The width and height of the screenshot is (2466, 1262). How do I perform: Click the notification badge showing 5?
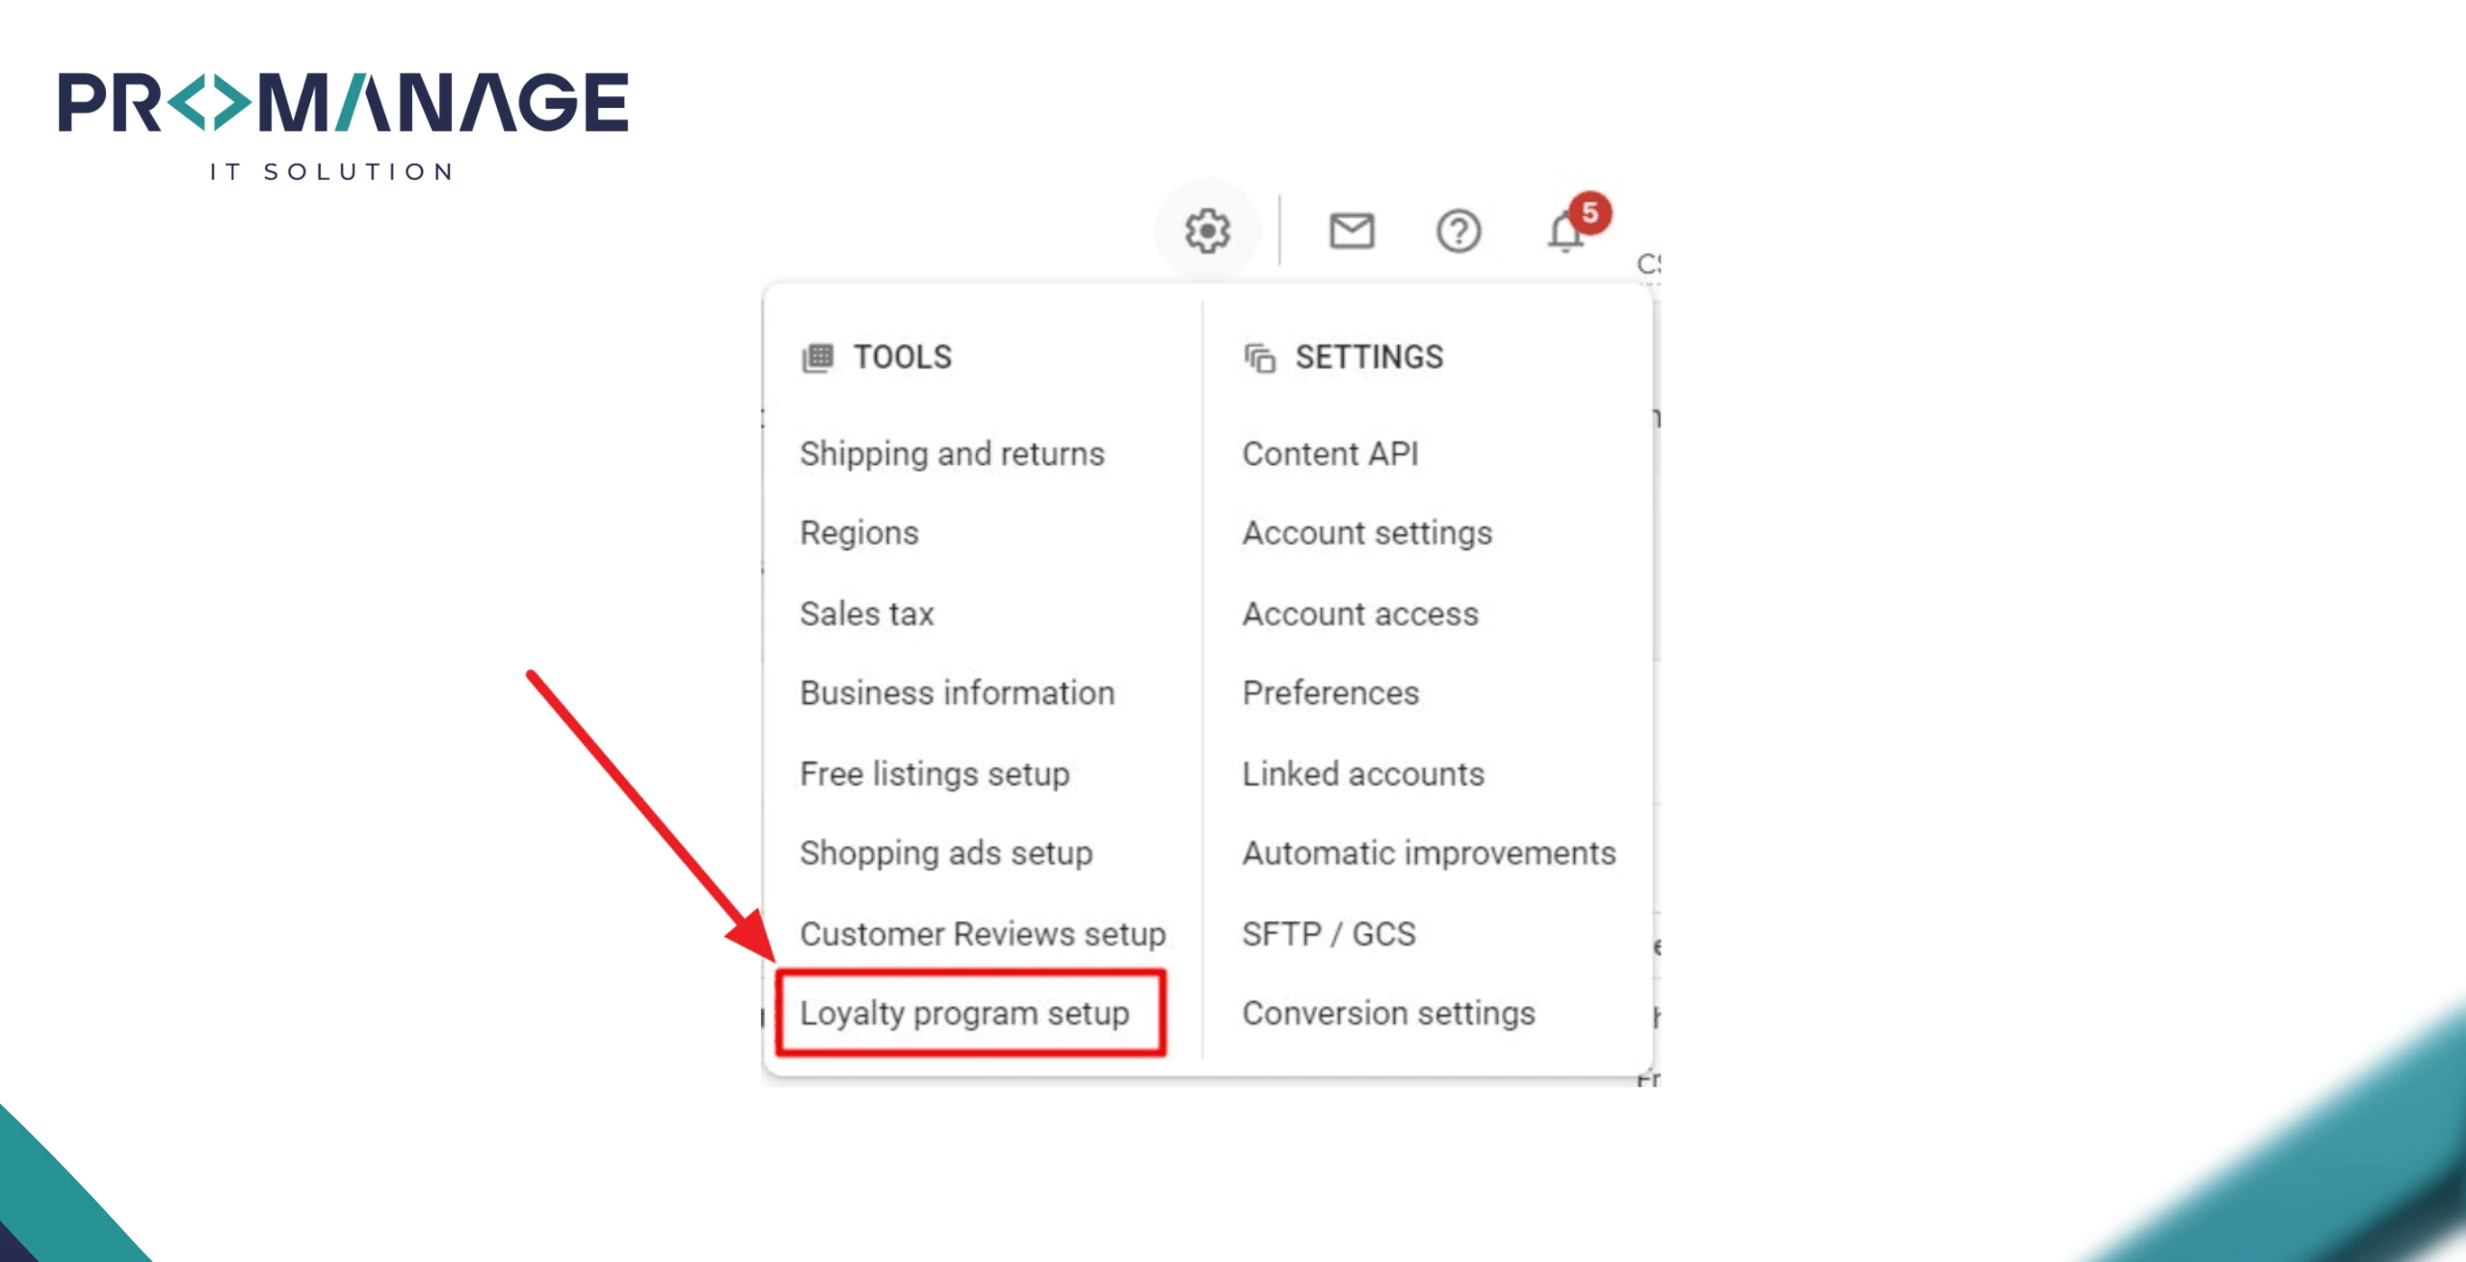(x=1594, y=214)
